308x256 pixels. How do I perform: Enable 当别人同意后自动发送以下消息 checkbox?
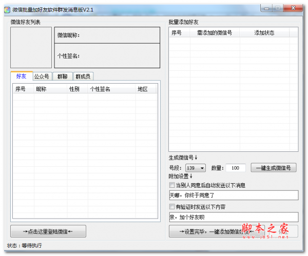[x=172, y=185]
